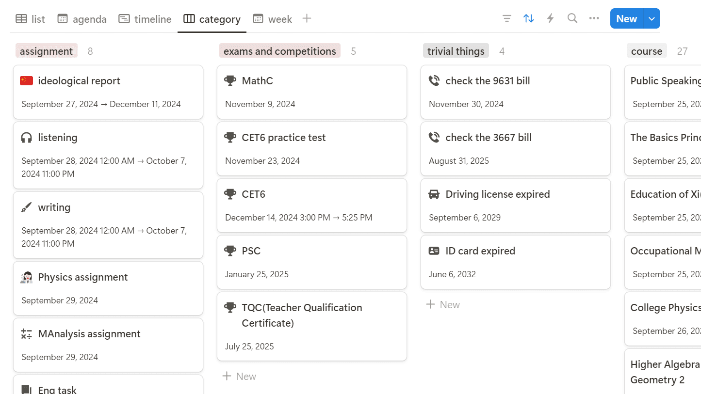
Task: Click the exams and competitions group label
Action: [280, 51]
